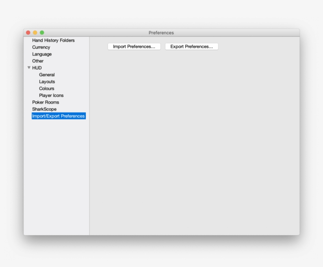Go to Language preferences
The height and width of the screenshot is (267, 323).
pos(42,54)
